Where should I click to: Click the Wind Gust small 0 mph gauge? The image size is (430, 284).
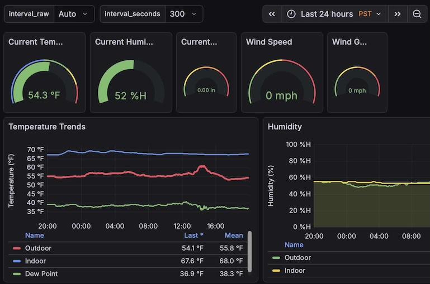[x=357, y=90]
